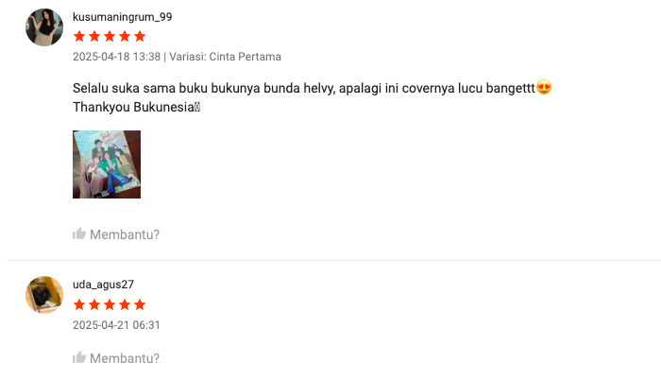Click the 2025-04-18 13:38 review timestamp

(116, 57)
